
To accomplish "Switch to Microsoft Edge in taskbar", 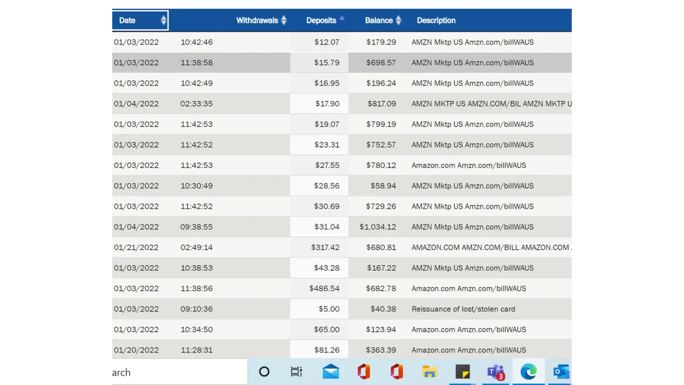I will pos(529,372).
